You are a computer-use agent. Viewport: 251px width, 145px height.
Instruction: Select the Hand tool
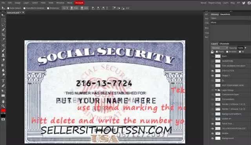3,101
